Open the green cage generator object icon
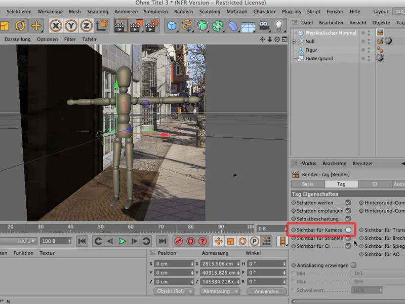The height and width of the screenshot is (304, 405). 202,26
